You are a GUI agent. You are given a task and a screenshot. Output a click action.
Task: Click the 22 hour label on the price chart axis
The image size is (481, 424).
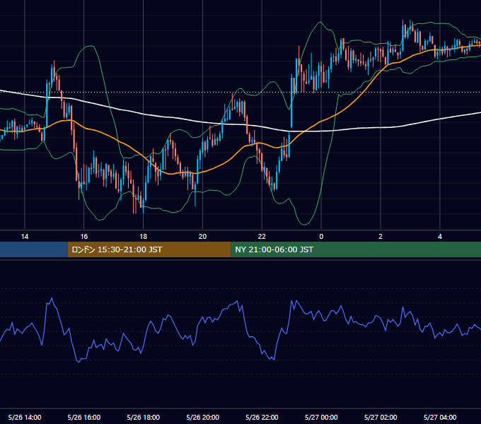pos(262,237)
